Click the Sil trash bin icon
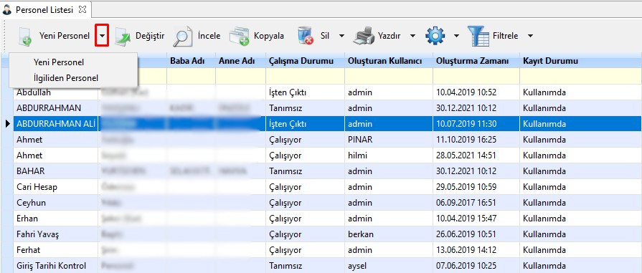This screenshot has width=642, height=273. [306, 36]
